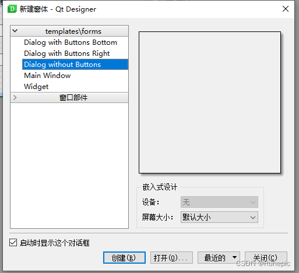Collapse the templates\forms chevron

[x=15, y=31]
